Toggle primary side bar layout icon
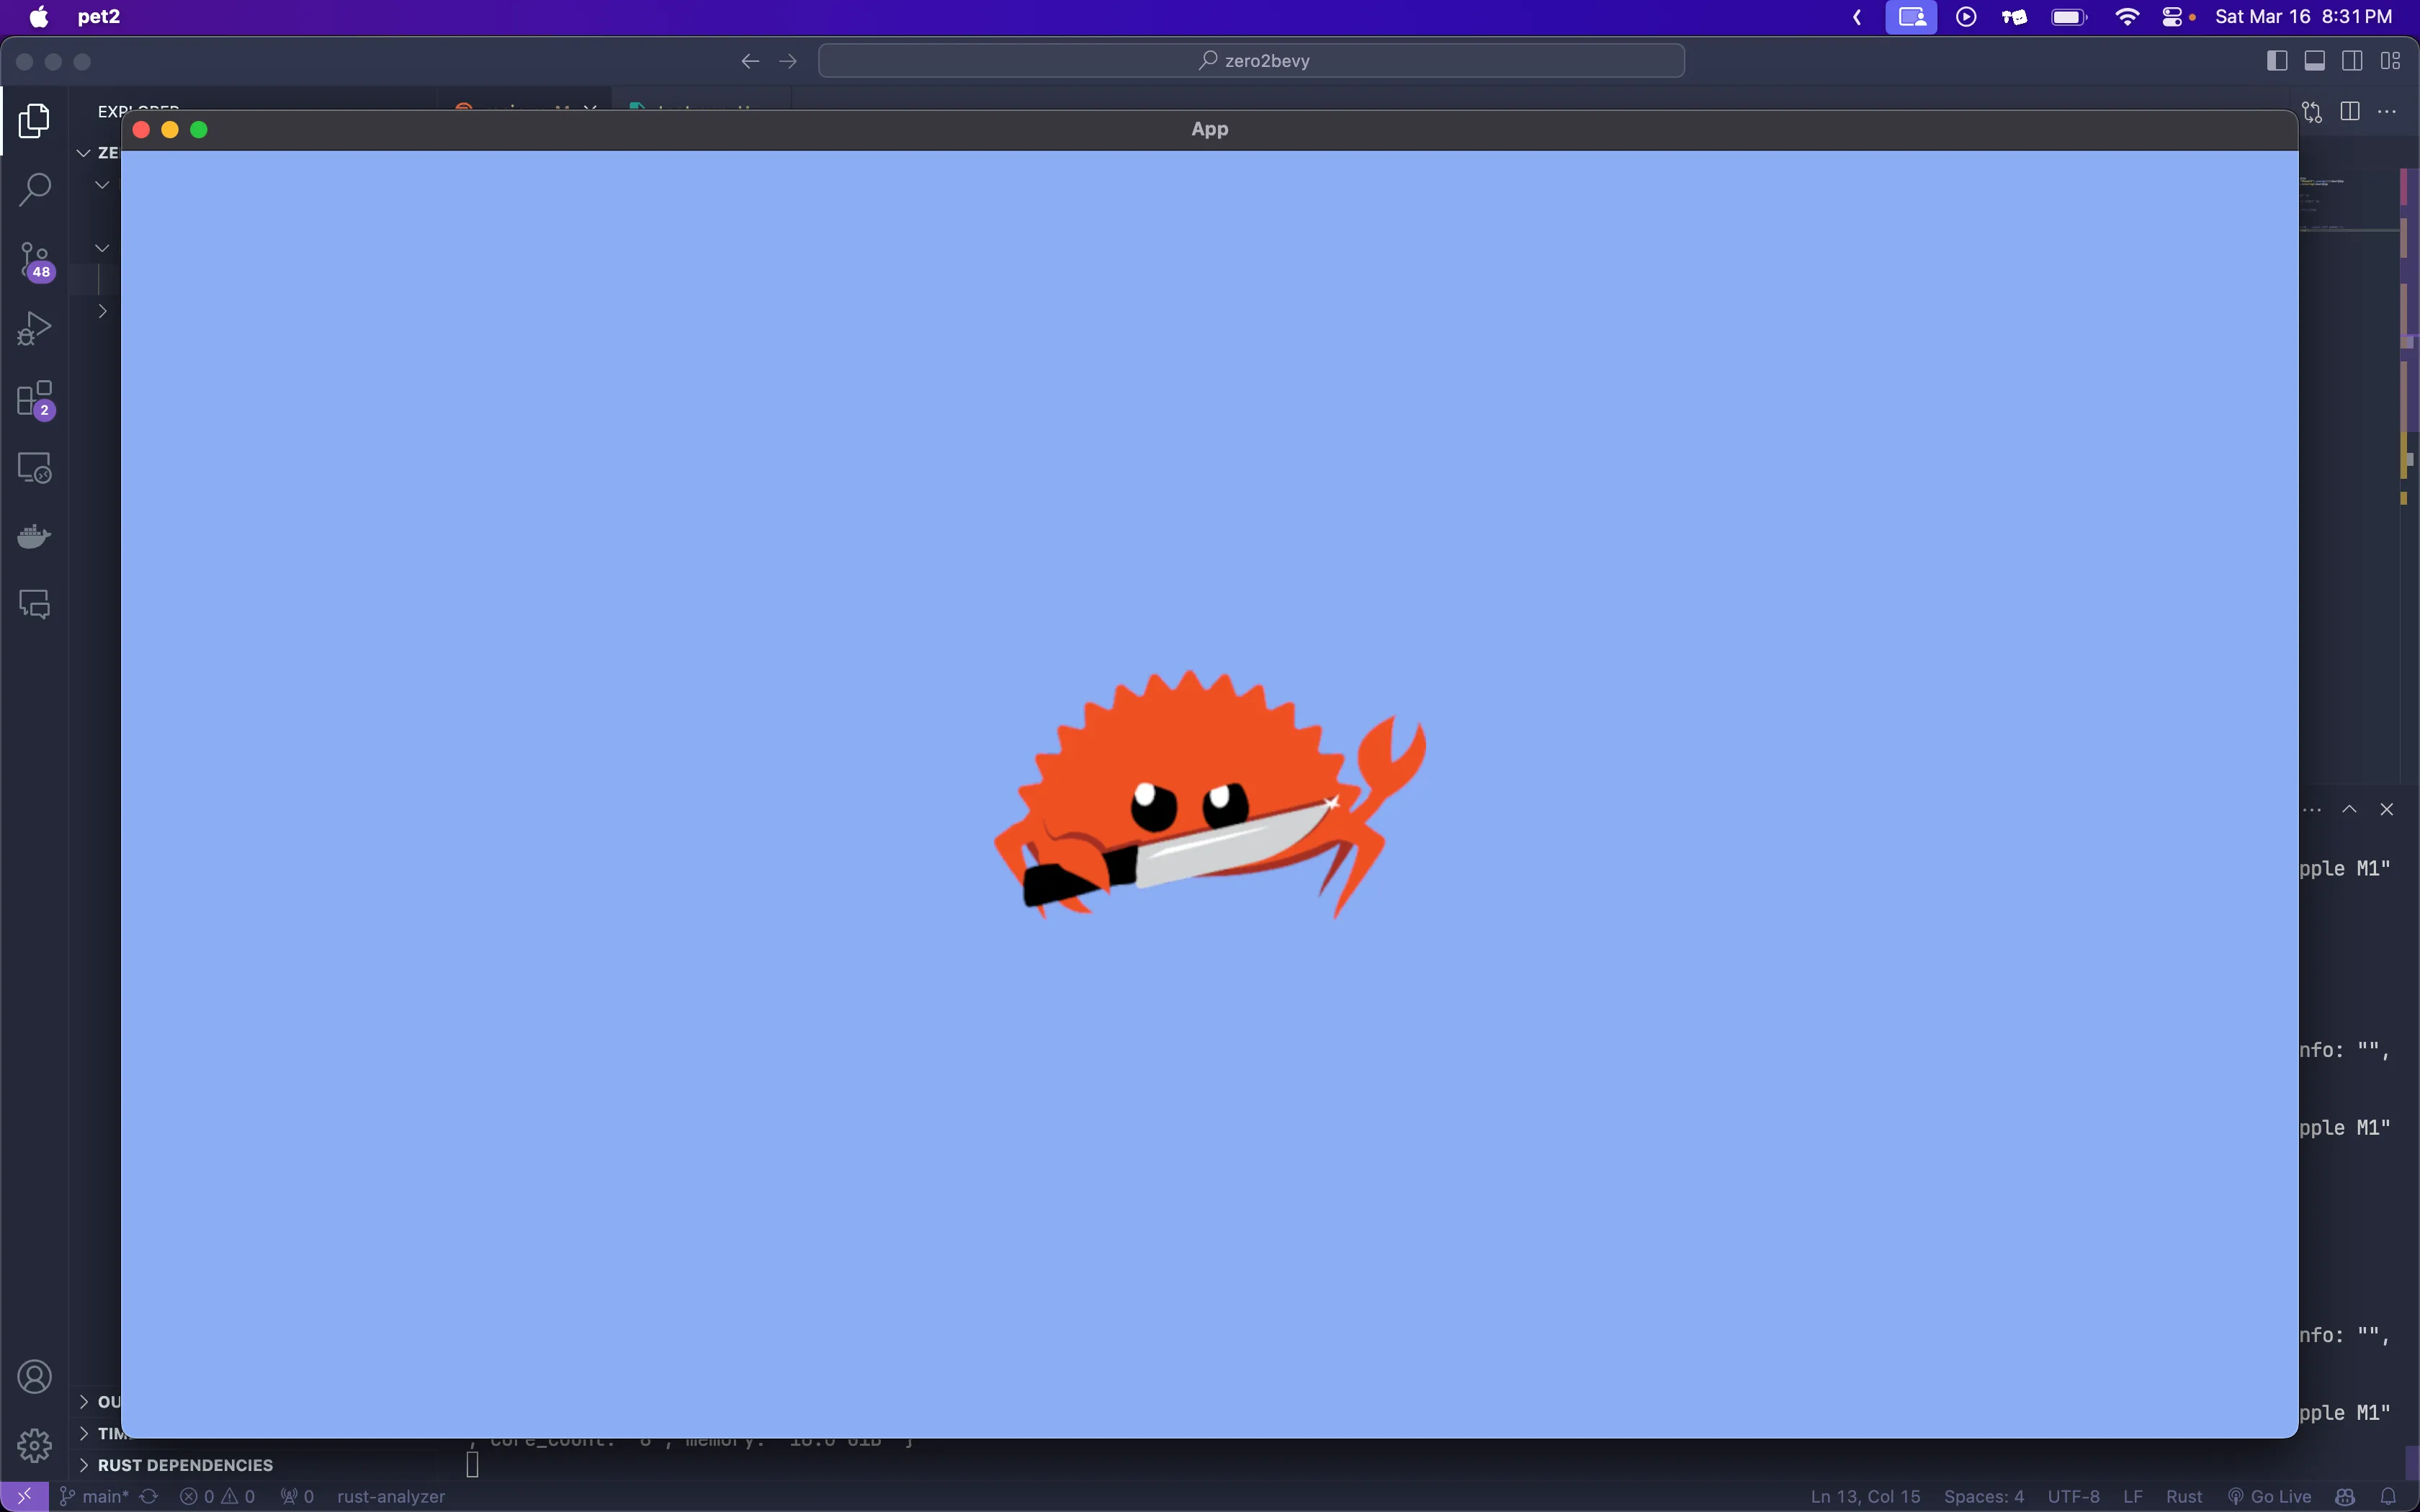 click(x=2277, y=61)
